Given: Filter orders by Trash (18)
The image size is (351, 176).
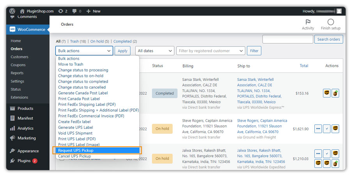Looking at the screenshot, I should pos(78,41).
